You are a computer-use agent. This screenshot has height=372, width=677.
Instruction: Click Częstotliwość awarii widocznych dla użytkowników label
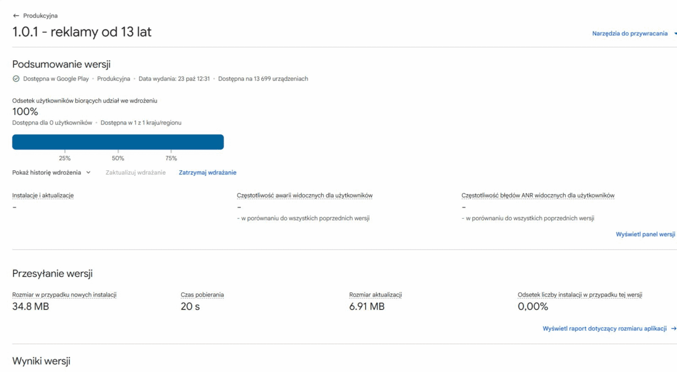[x=305, y=196]
